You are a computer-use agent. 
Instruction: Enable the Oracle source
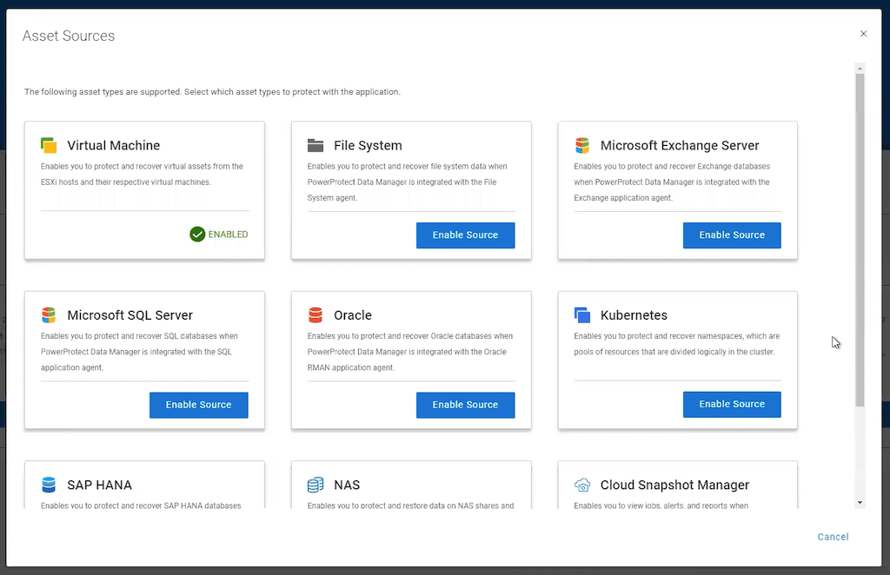click(x=466, y=405)
